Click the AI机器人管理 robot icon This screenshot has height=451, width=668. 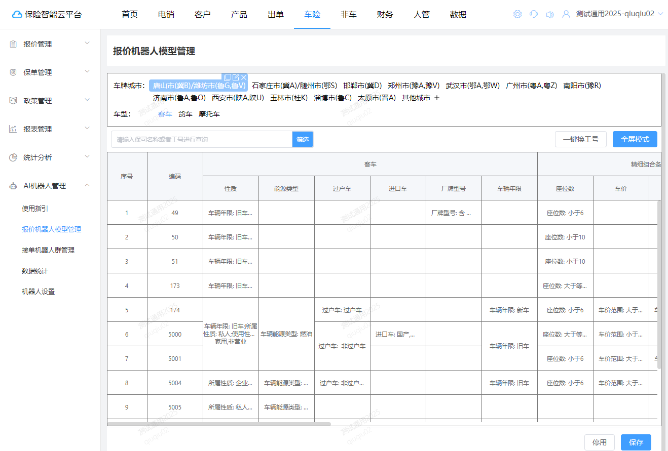click(x=13, y=186)
